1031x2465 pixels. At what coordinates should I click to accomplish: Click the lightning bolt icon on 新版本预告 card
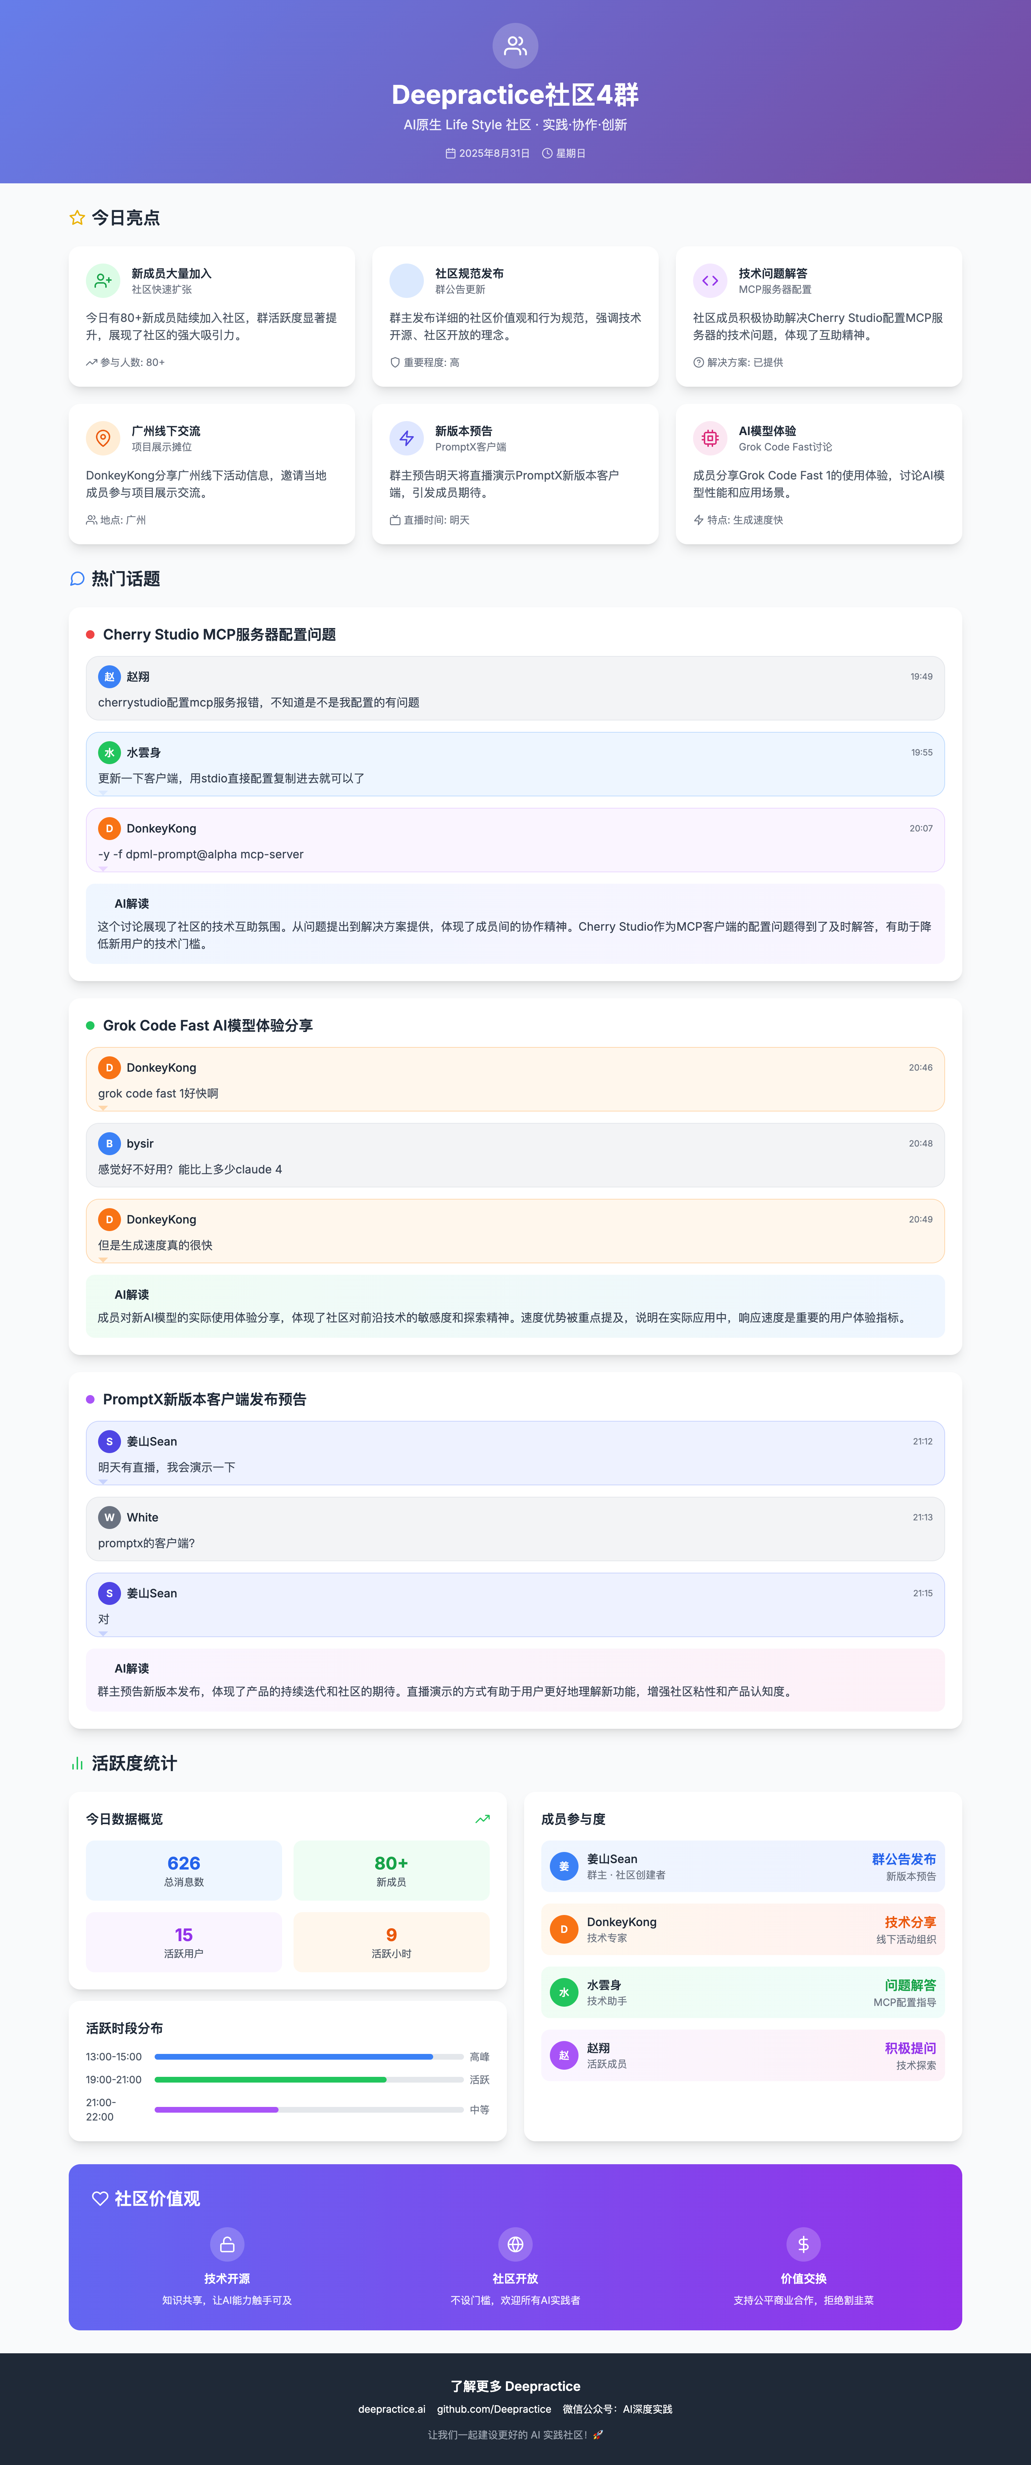click(406, 438)
